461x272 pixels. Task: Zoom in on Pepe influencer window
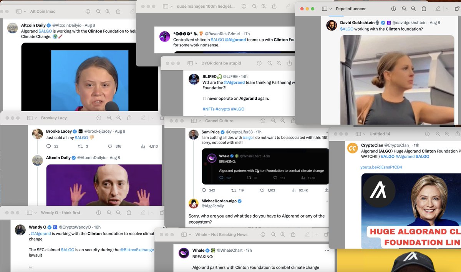pyautogui.click(x=413, y=9)
